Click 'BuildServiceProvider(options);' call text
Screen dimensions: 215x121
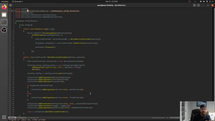pyautogui.click(x=86, y=39)
